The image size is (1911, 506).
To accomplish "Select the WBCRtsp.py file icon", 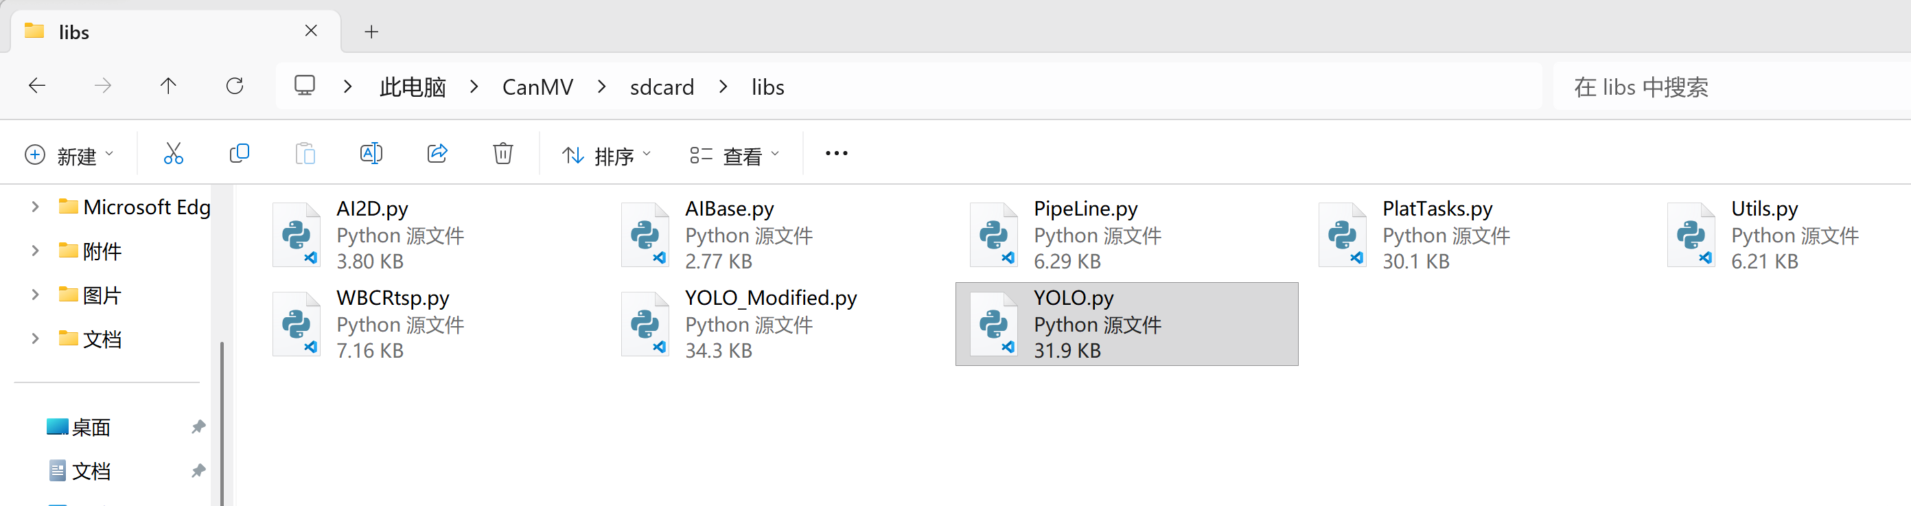I will click(x=297, y=323).
